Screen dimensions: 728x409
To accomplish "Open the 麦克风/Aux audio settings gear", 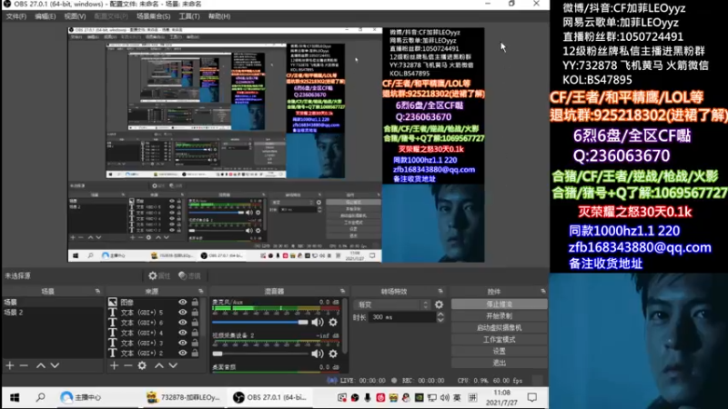I will 333,323.
